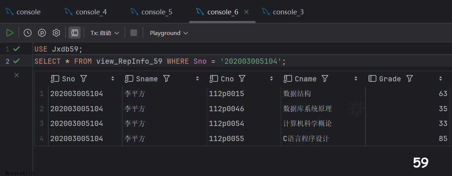Image resolution: width=452 pixels, height=176 pixels.
Task: Toggle in-editor results view icon
Action: coord(75,33)
